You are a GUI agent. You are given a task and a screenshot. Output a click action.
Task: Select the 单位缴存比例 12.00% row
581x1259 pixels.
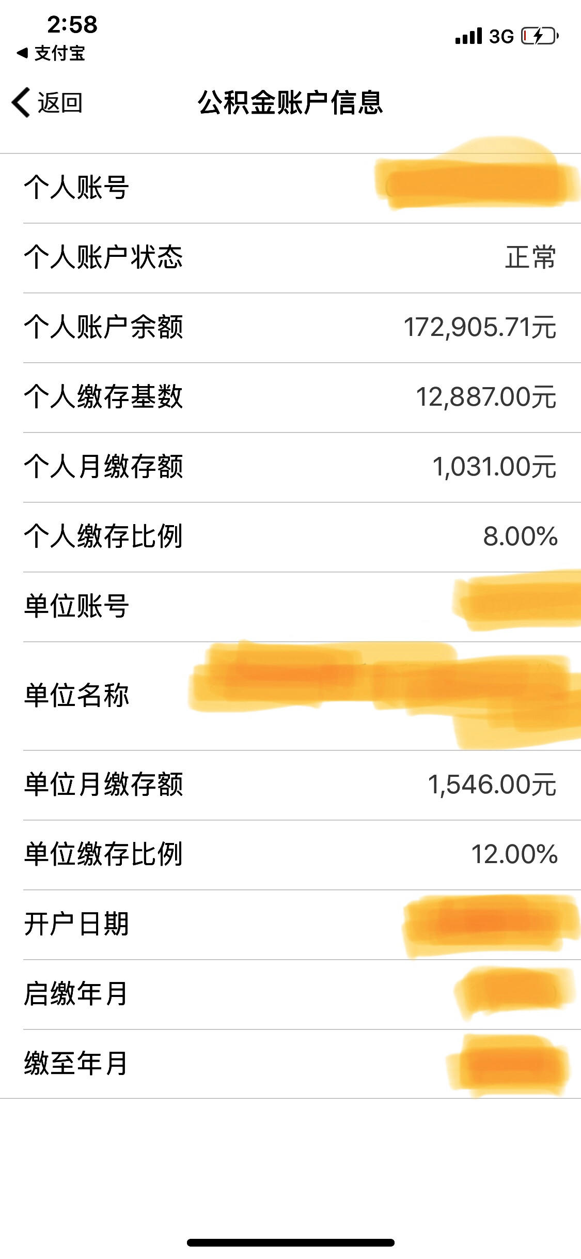pos(290,855)
